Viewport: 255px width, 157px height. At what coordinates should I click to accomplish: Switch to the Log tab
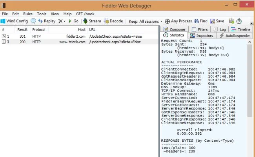click(220, 29)
